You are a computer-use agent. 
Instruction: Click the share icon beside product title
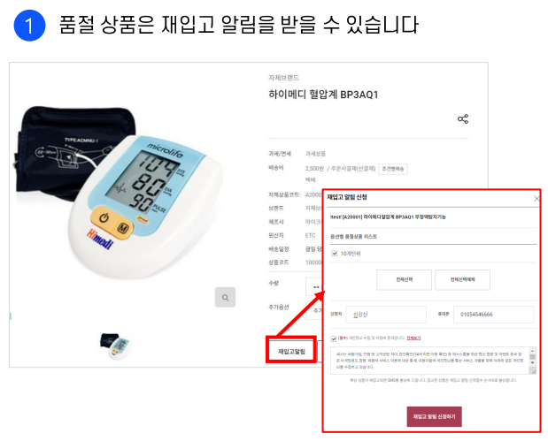463,119
